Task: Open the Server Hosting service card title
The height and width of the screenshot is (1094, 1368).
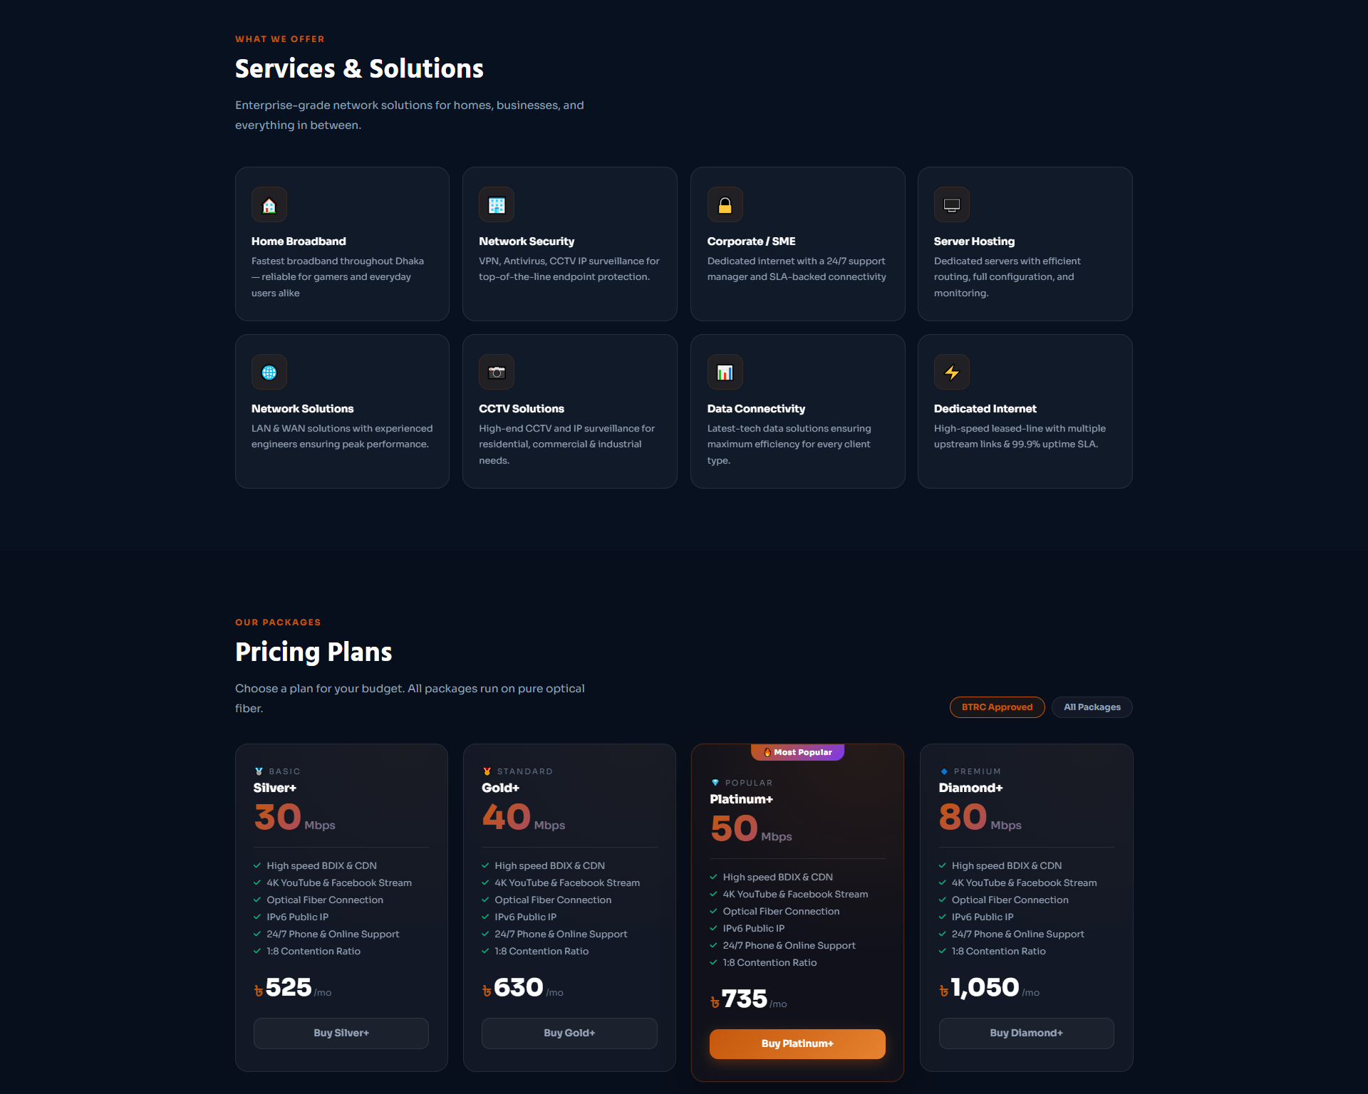Action: [x=974, y=241]
